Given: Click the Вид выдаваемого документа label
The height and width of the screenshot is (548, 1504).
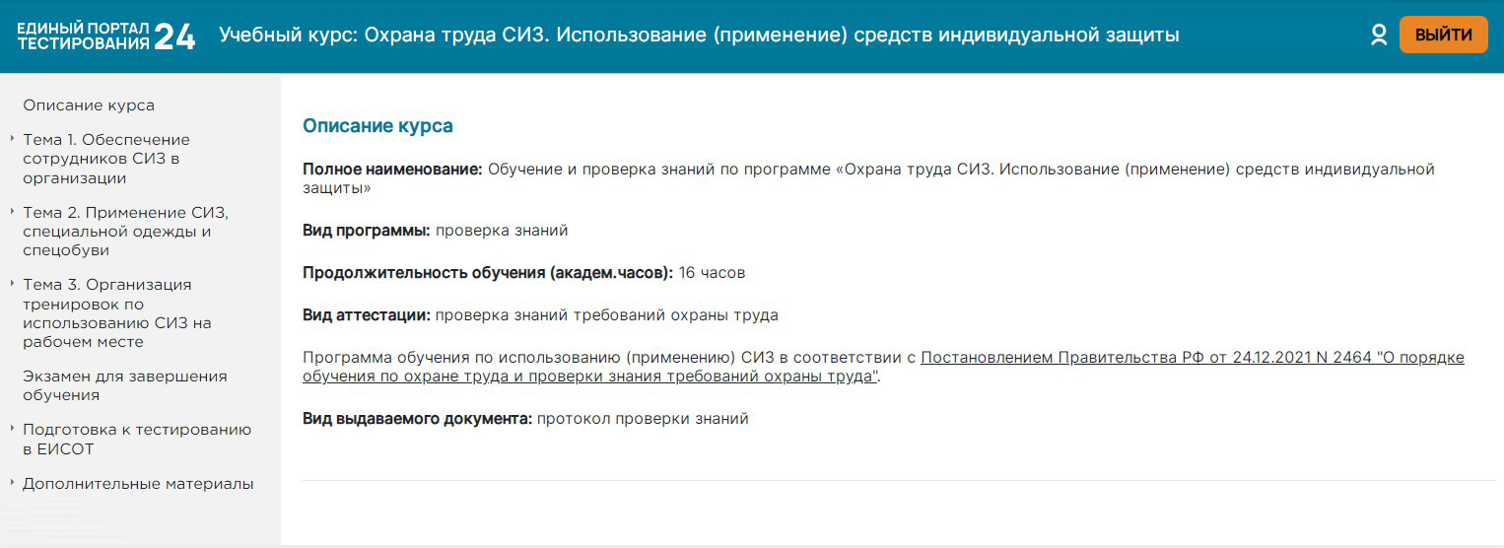Looking at the screenshot, I should [417, 419].
